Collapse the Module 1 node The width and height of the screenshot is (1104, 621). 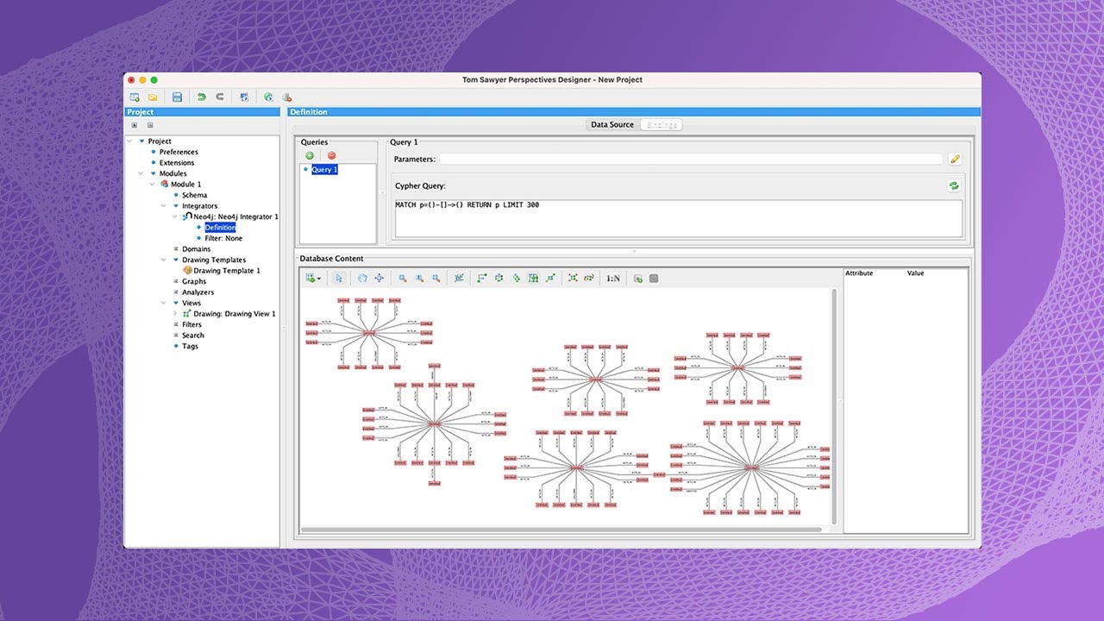pos(152,184)
